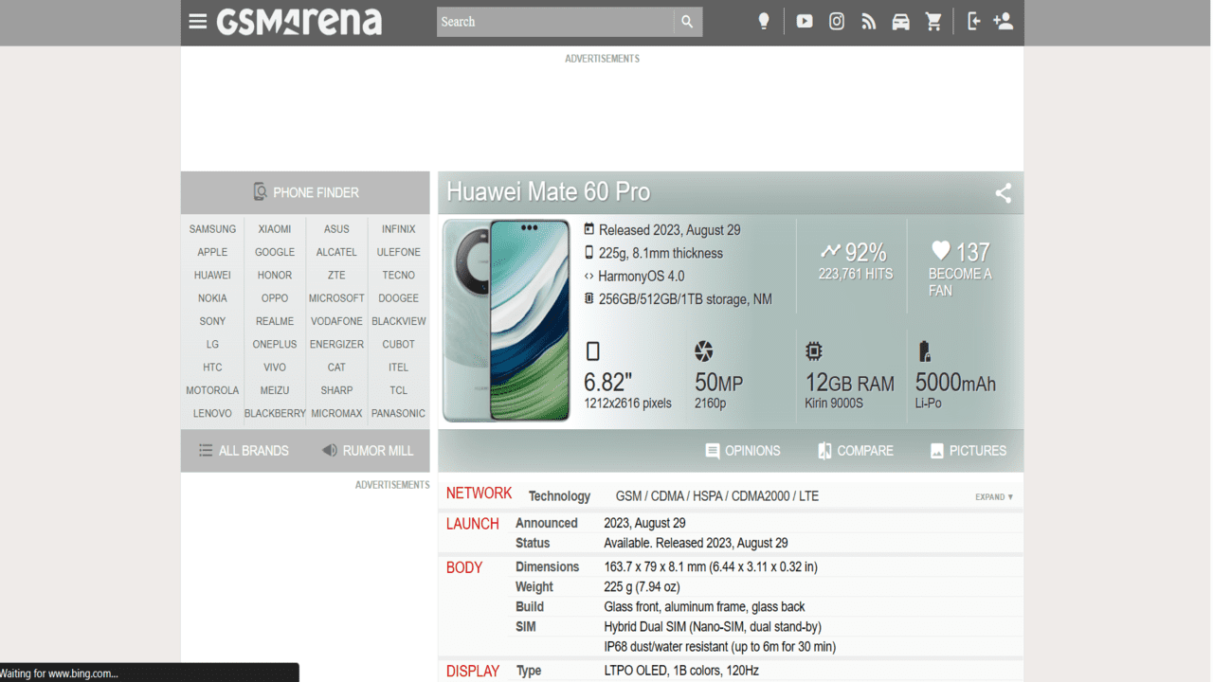Open the All Brands link
Image resolution: width=1213 pixels, height=682 pixels.
tap(244, 451)
